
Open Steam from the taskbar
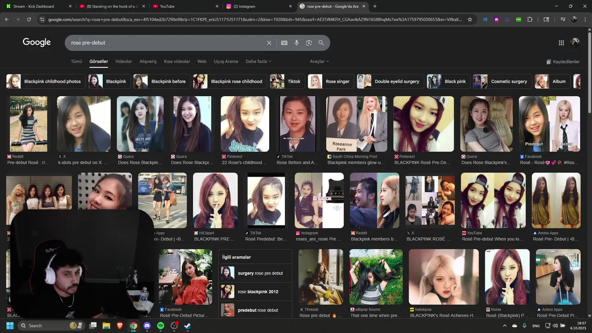(x=188, y=326)
